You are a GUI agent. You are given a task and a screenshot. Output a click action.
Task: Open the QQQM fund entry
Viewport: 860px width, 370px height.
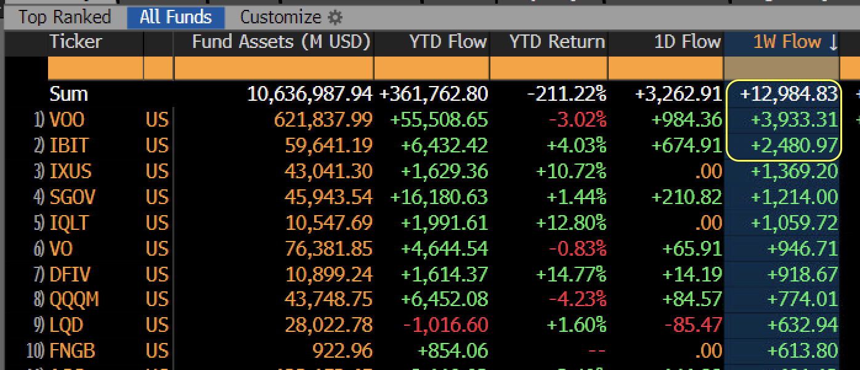[x=75, y=299]
